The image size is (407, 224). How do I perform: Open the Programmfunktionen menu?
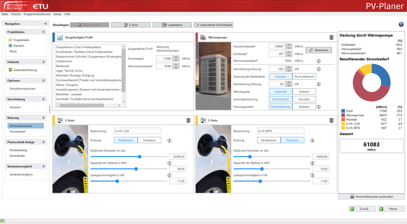point(37,14)
